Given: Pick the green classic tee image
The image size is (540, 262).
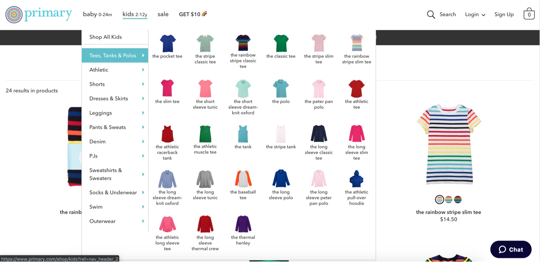Looking at the screenshot, I should point(281,43).
